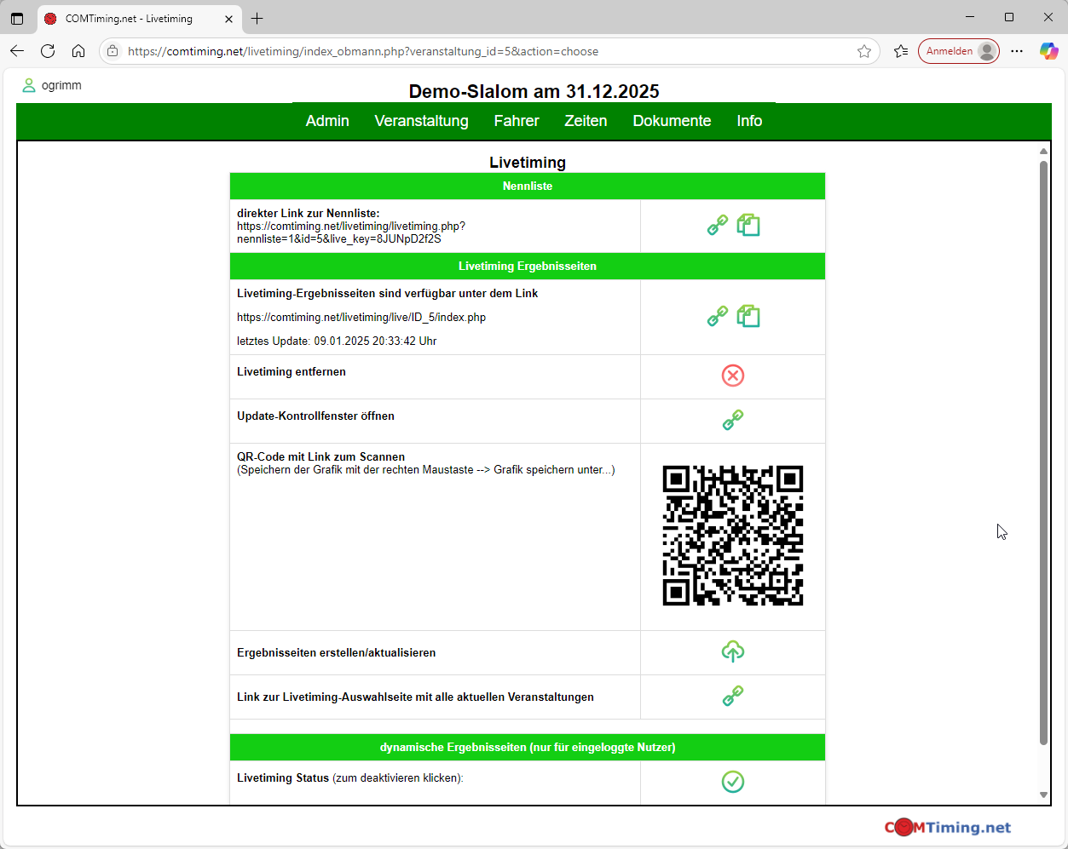The height and width of the screenshot is (849, 1068).
Task: Upload results via the cloud icon
Action: click(733, 651)
